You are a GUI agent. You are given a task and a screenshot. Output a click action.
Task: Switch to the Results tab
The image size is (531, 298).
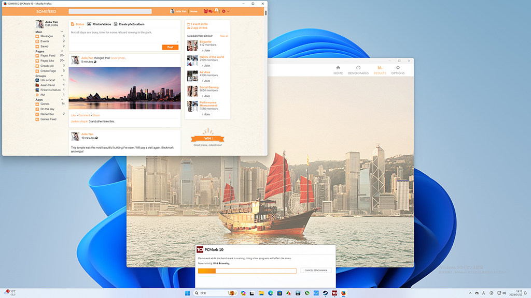(380, 70)
